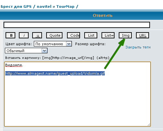Open the font color dropdown arrow
The image size is (163, 131).
(69, 44)
